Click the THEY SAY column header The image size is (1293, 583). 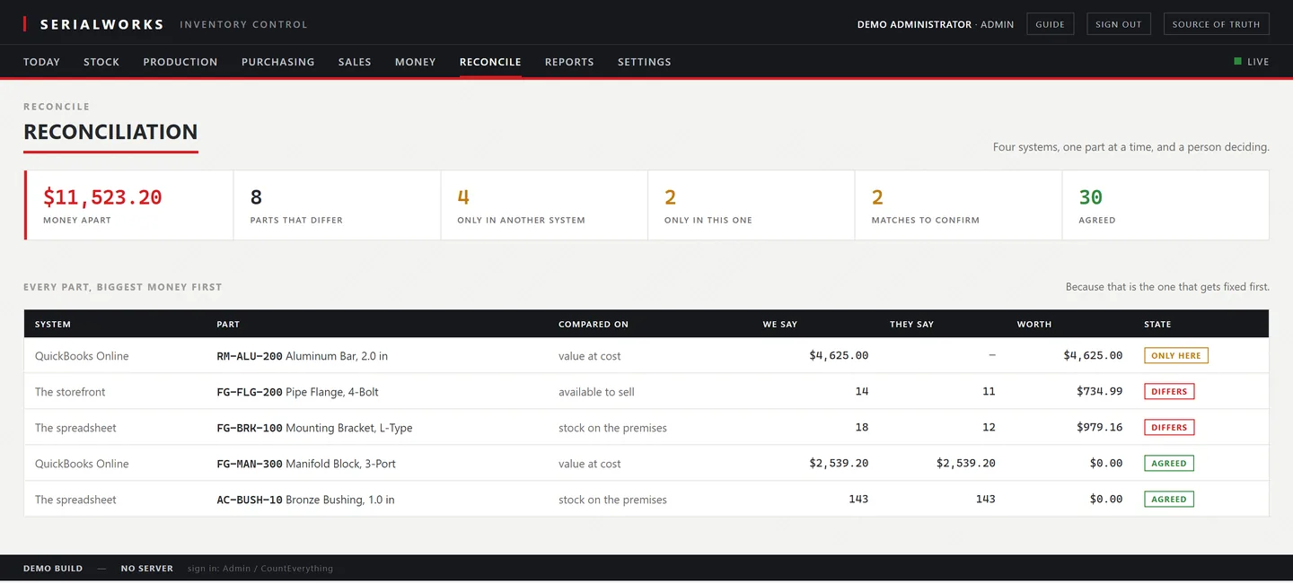click(911, 324)
